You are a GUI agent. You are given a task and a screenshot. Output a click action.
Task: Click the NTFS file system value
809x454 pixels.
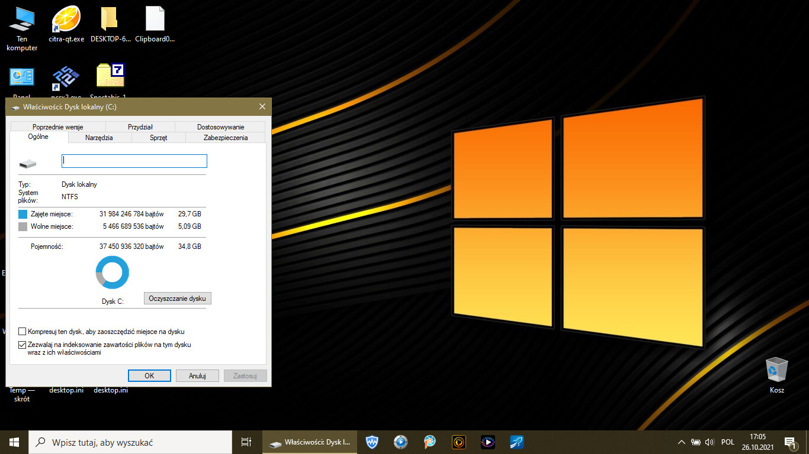tap(70, 197)
